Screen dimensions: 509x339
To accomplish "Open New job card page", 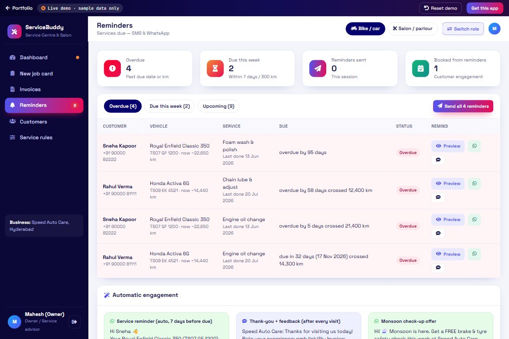I will point(44,74).
